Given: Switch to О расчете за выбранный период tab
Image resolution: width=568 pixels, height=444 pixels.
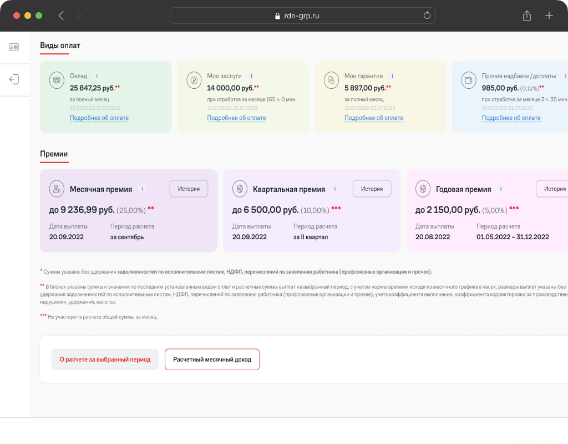Looking at the screenshot, I should [105, 360].
